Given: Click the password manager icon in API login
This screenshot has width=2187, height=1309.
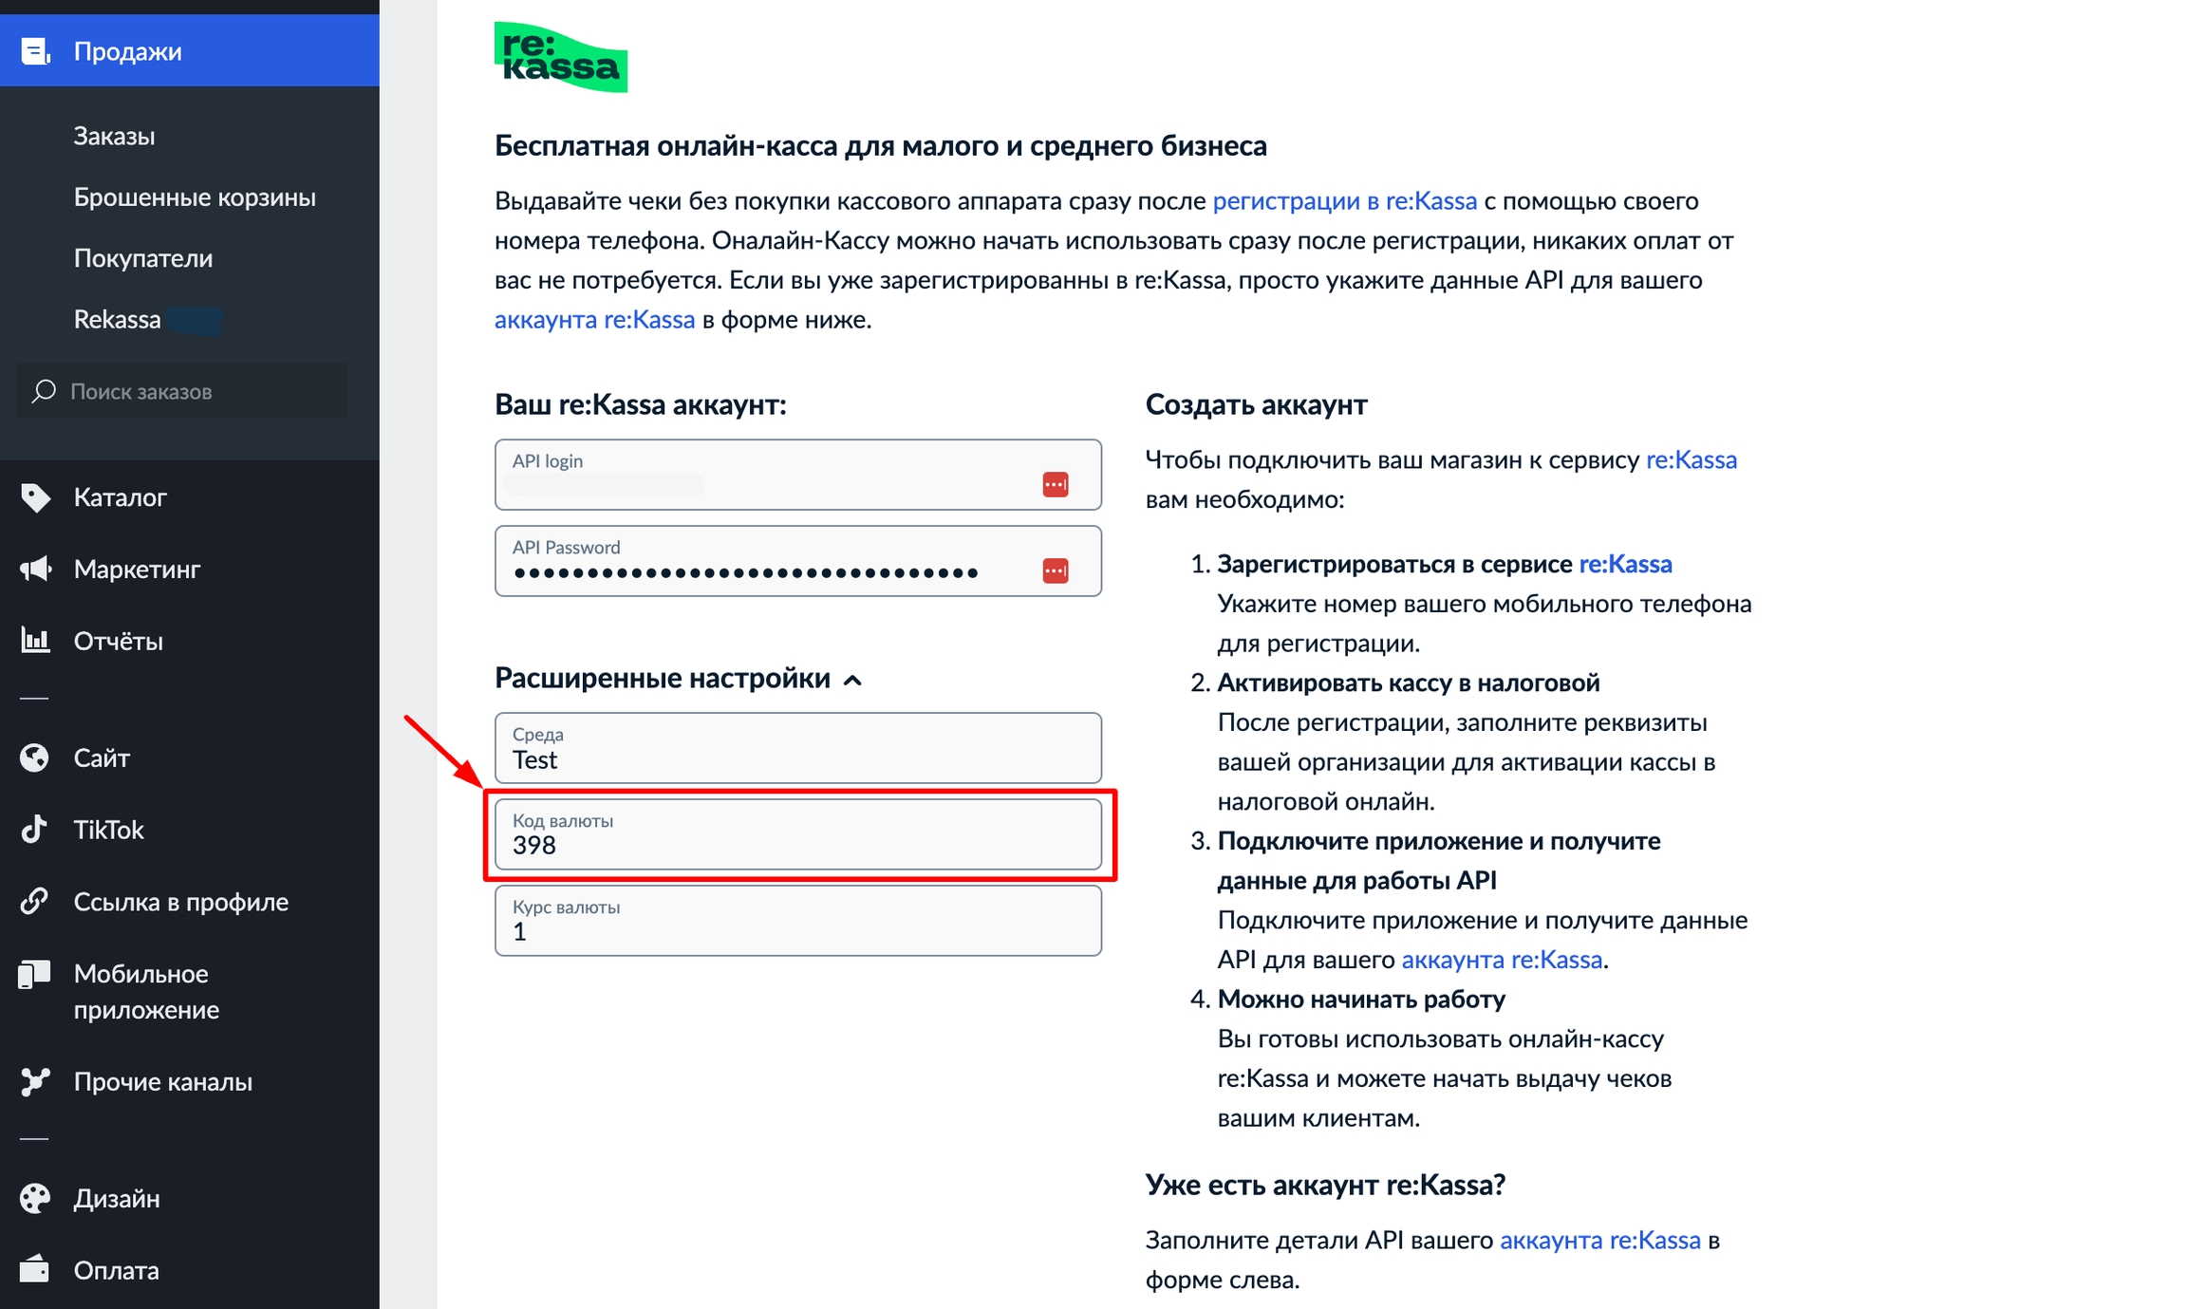Looking at the screenshot, I should (1056, 484).
